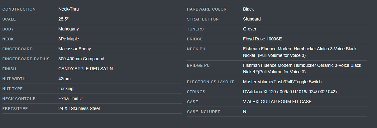377x128 pixels.
Task: Click the D'Addario XL120 strings value
Action: (x=290, y=92)
